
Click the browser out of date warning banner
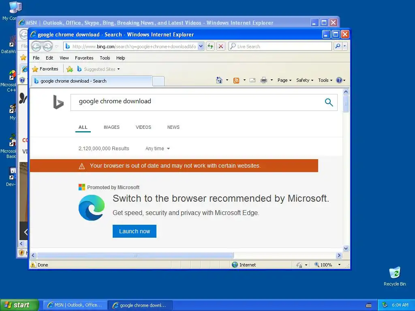point(174,166)
